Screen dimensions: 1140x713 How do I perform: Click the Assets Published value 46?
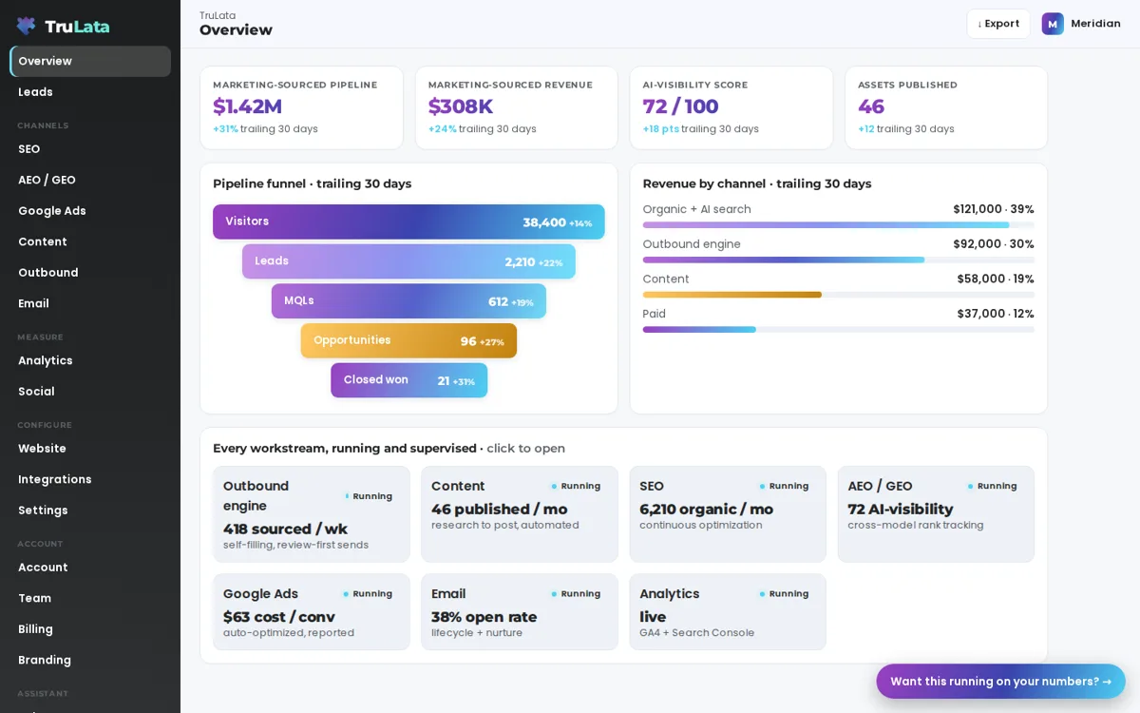click(x=871, y=106)
